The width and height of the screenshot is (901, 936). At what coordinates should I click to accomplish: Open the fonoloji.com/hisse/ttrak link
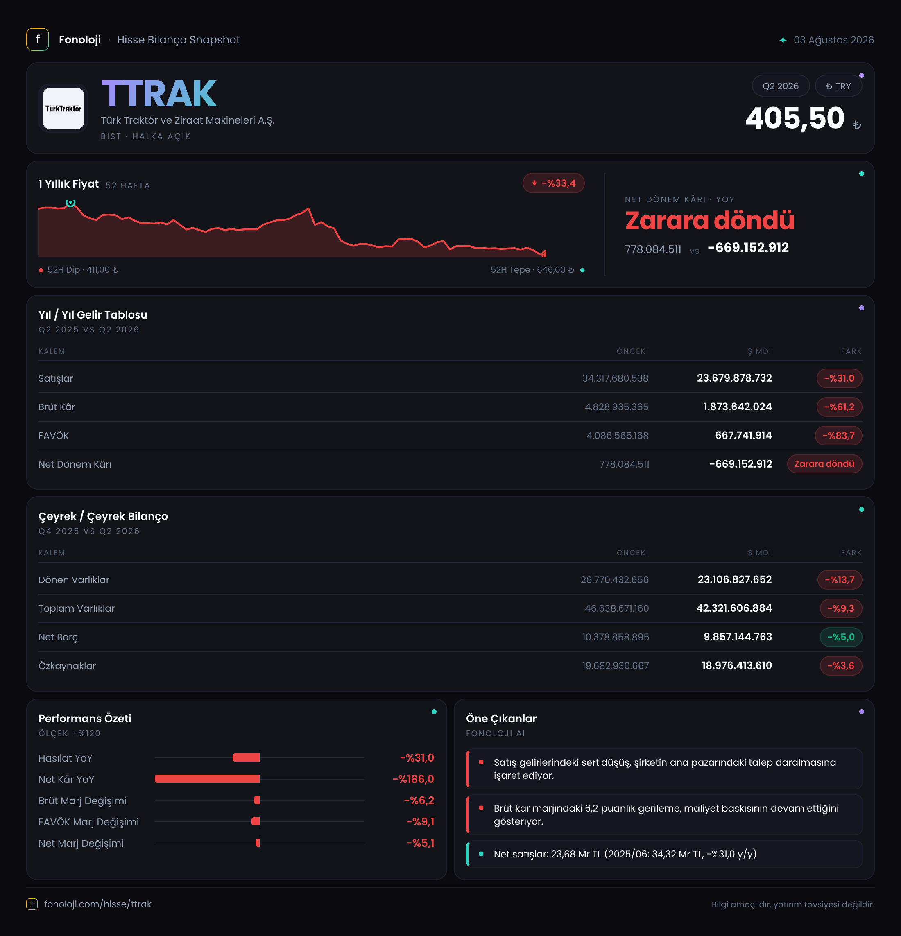click(97, 904)
